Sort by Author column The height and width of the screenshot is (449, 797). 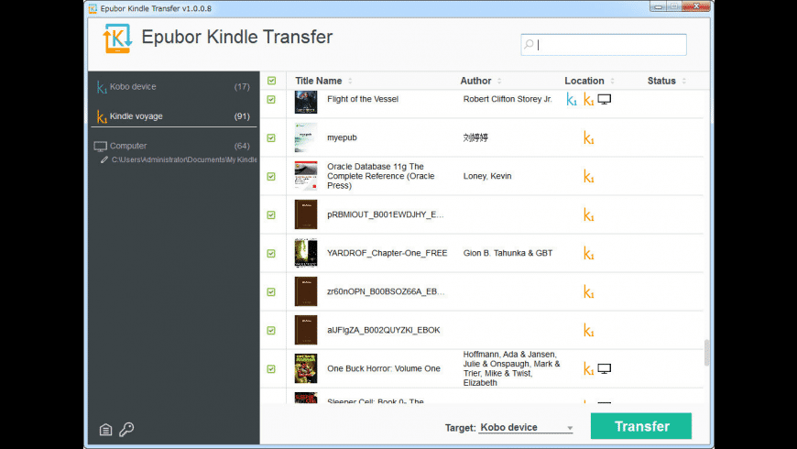pos(480,81)
